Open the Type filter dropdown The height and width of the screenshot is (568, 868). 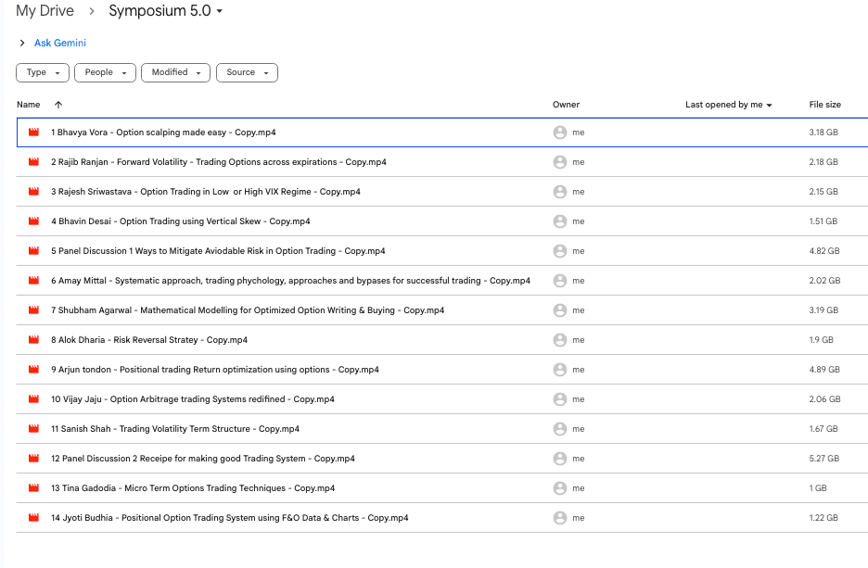coord(43,72)
